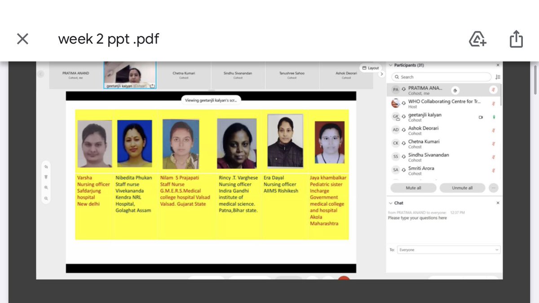Click the AD avatar of Ashok Deorari
Screen dimensions: 539x303
(x=395, y=130)
